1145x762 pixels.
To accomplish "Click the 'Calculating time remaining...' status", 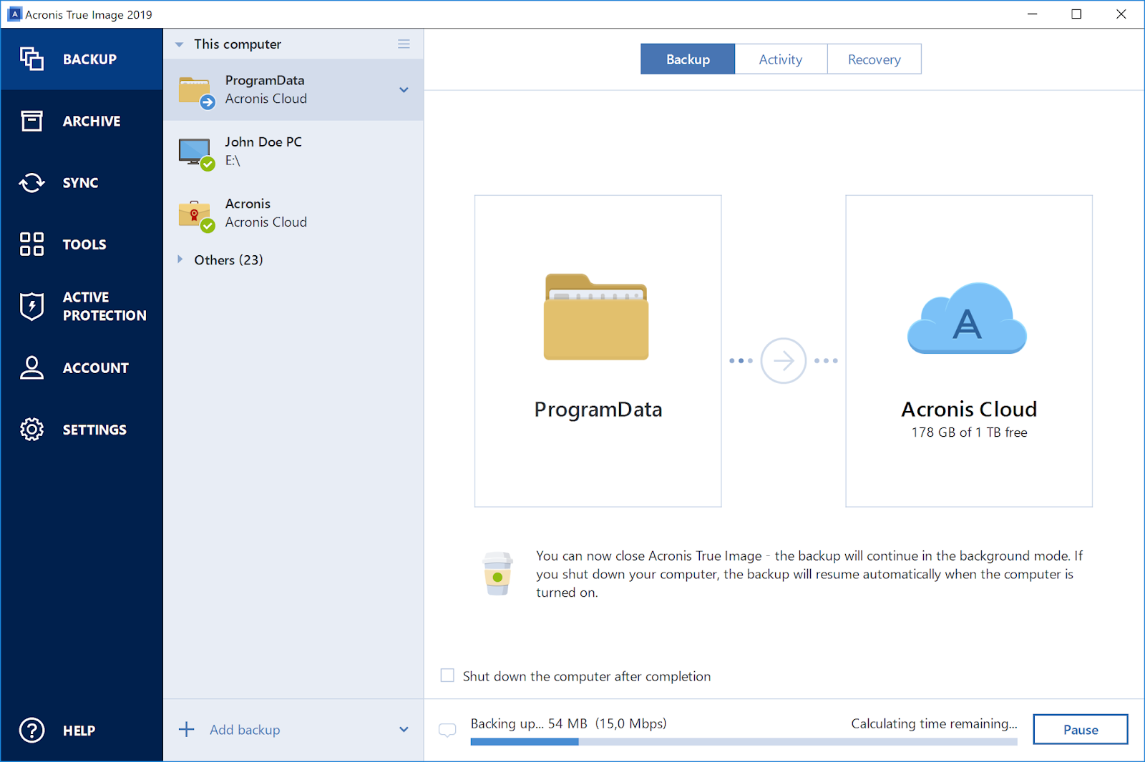I will click(934, 723).
